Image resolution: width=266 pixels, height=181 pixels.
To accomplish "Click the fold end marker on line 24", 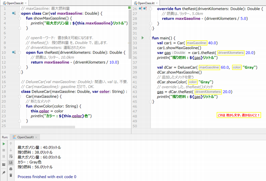I will [x=20, y=121].
